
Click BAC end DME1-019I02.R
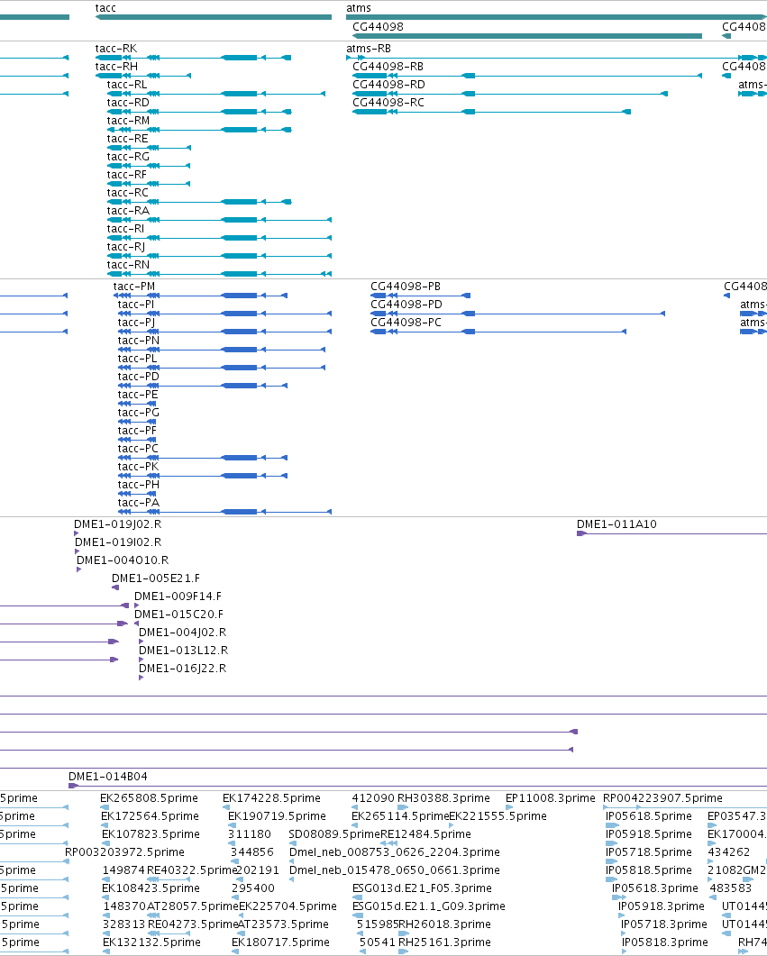point(118,542)
